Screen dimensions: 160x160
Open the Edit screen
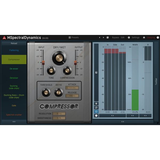point(123,37)
